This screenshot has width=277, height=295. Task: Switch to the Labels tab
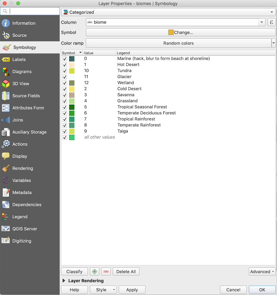coord(19,59)
